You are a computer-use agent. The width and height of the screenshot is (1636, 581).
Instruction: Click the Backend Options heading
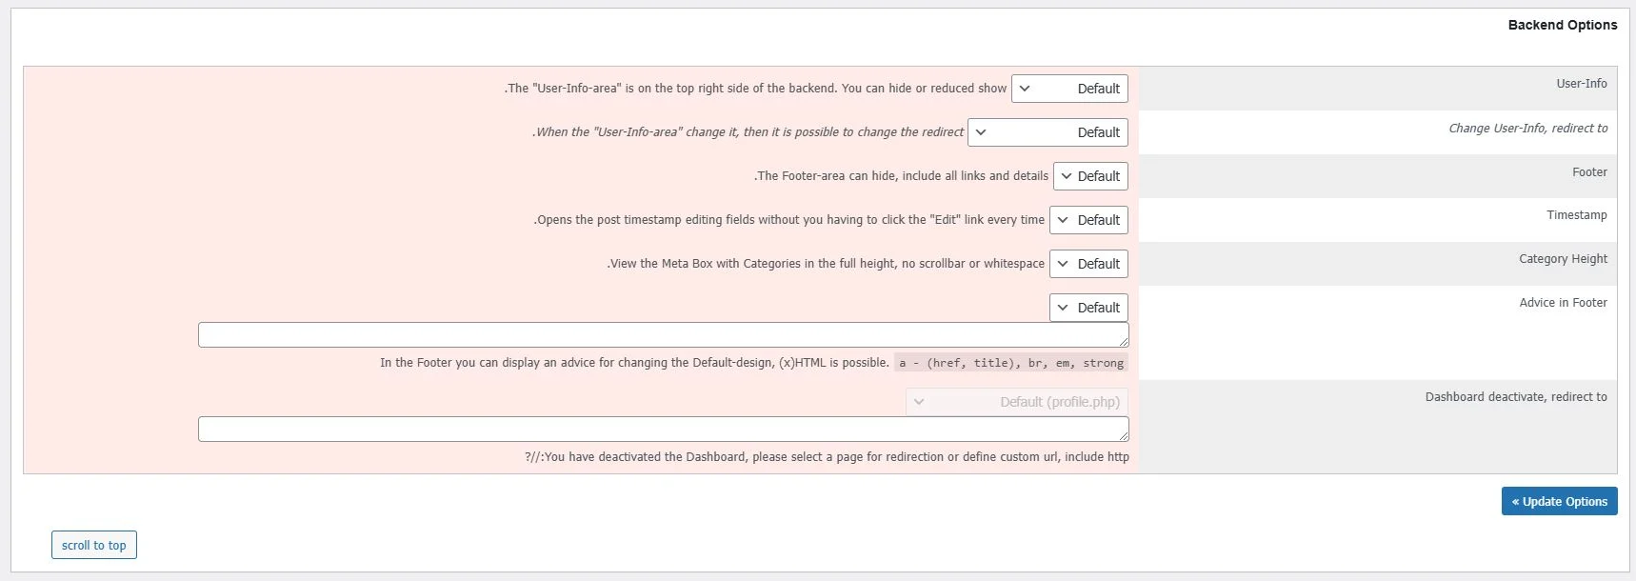coord(1563,25)
